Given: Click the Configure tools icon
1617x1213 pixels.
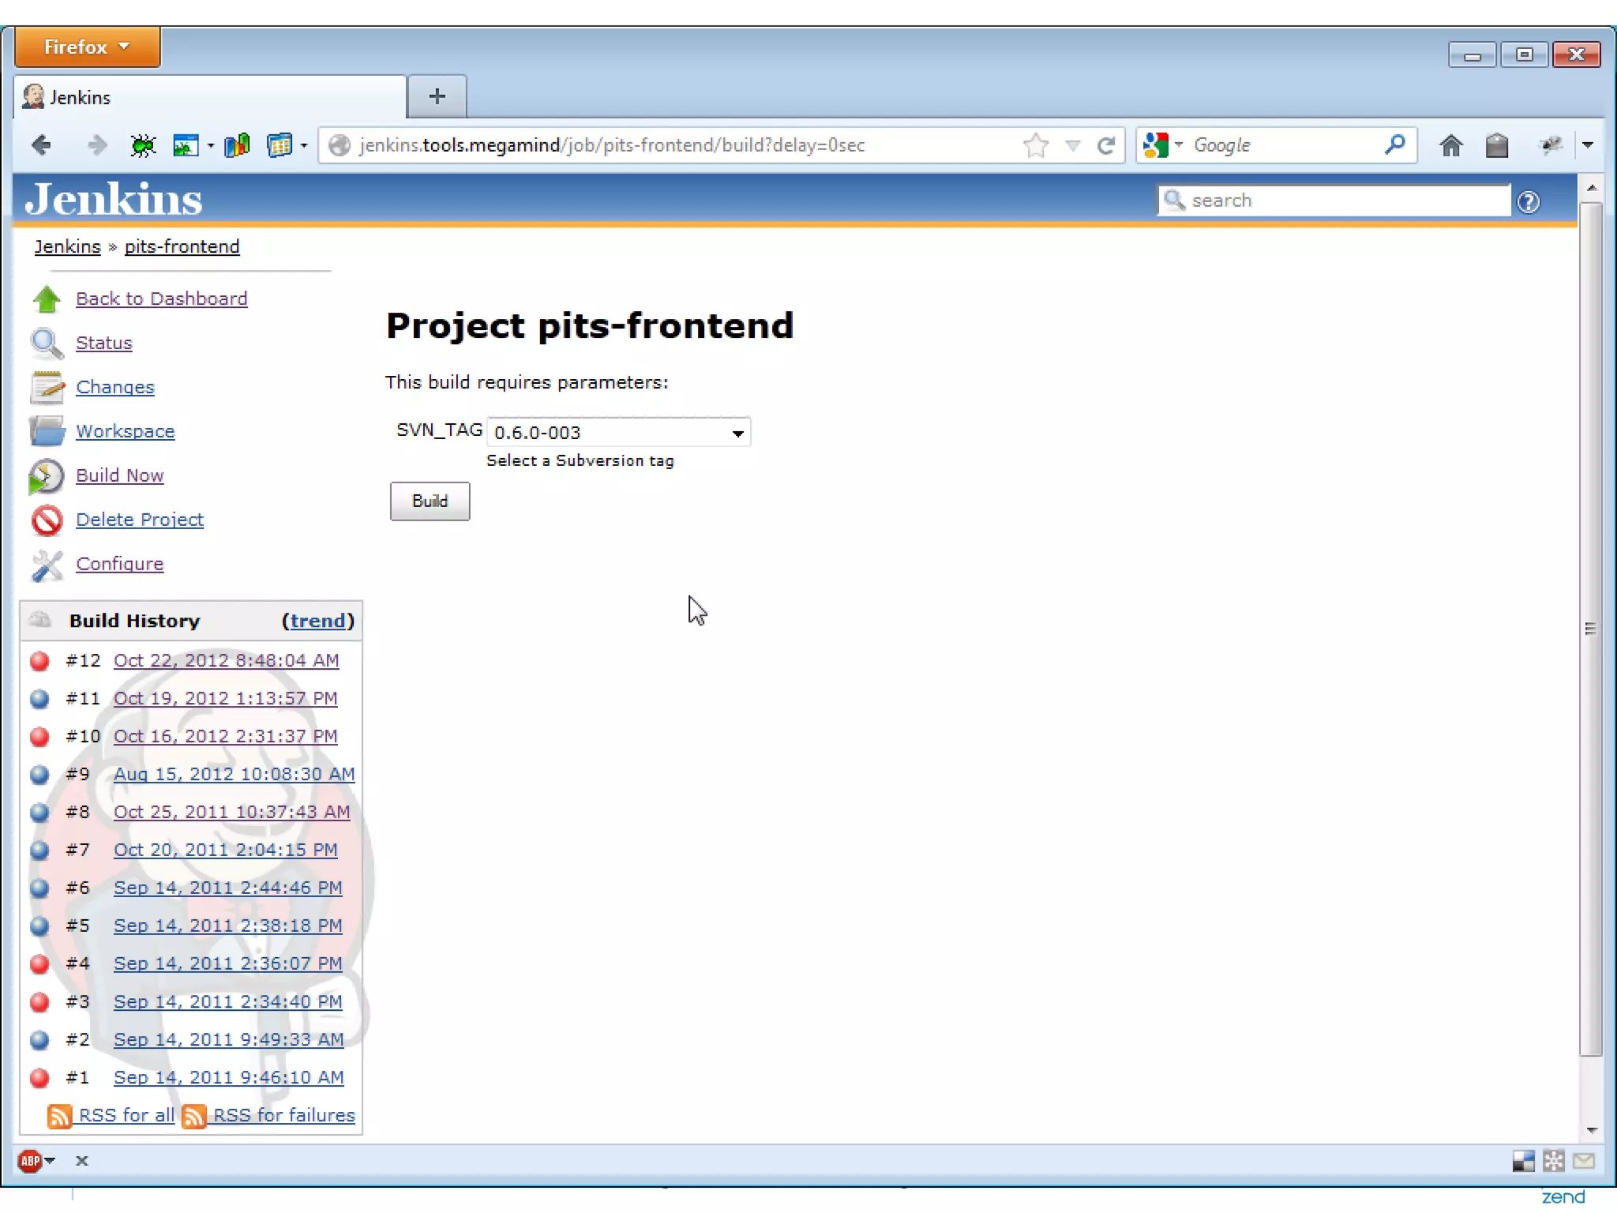Looking at the screenshot, I should coord(47,565).
